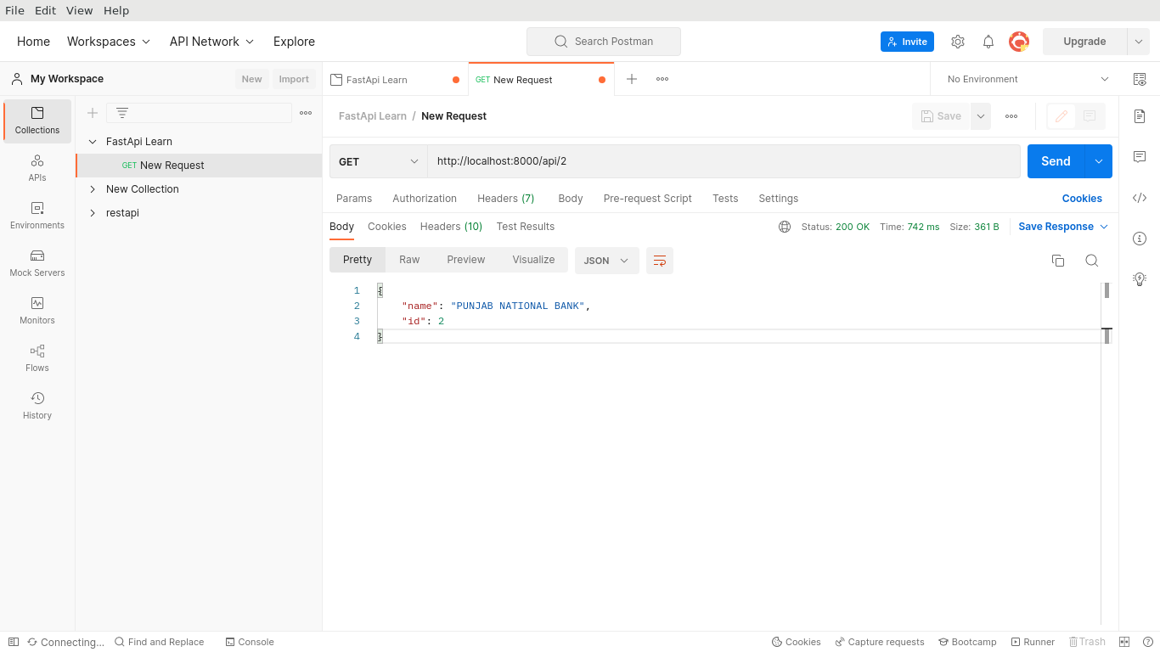Viewport: 1160px width, 652px height.
Task: Open the collections panel more options ellipsis
Action: [306, 113]
